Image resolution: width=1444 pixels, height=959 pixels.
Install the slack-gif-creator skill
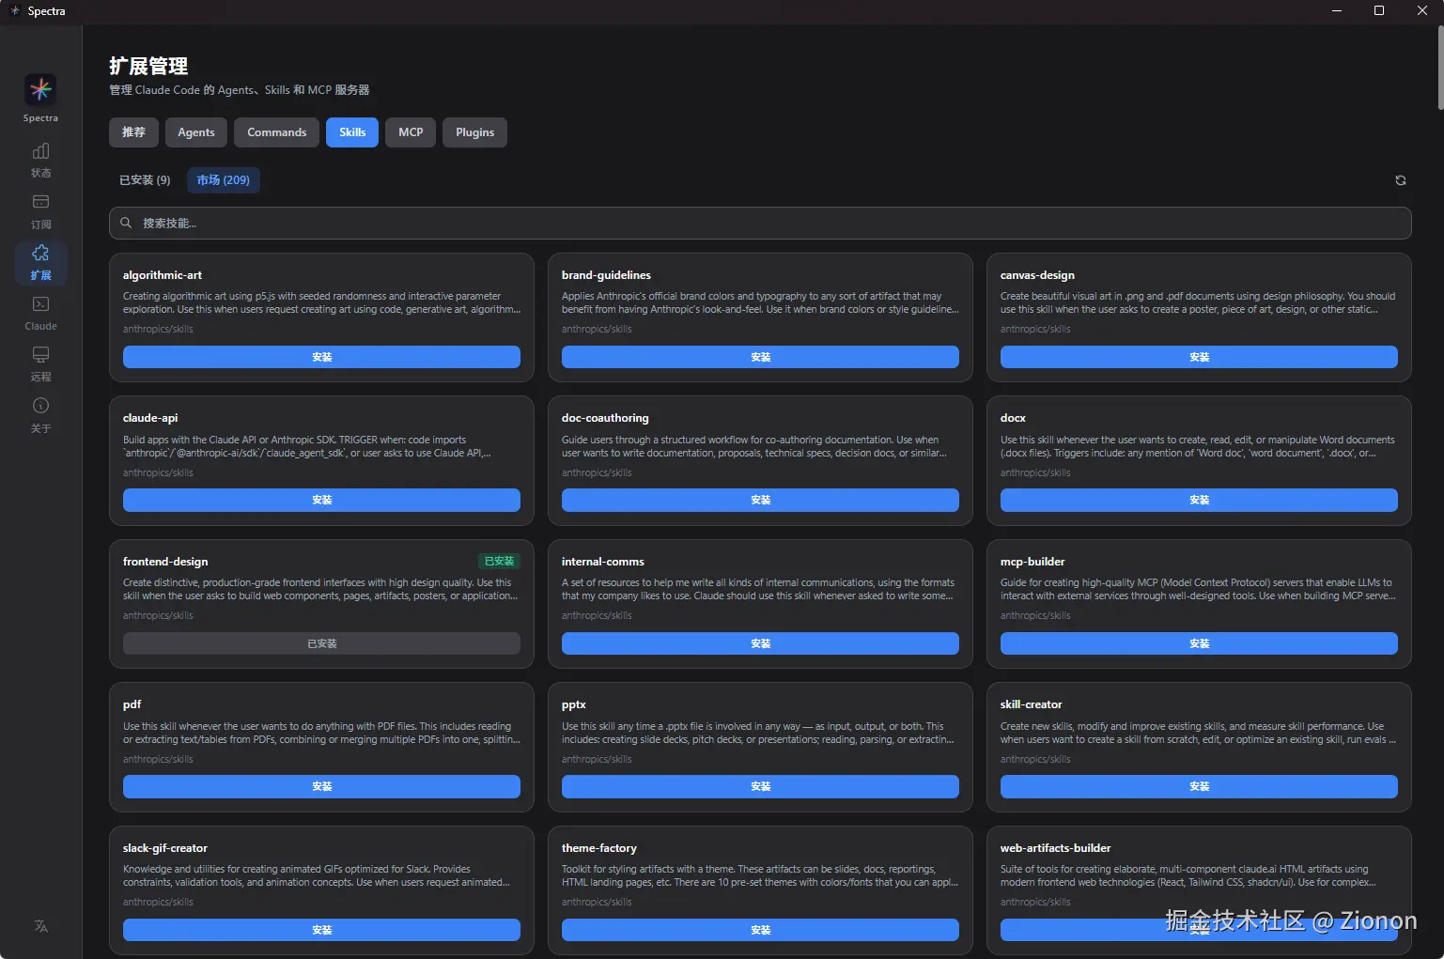tap(321, 930)
